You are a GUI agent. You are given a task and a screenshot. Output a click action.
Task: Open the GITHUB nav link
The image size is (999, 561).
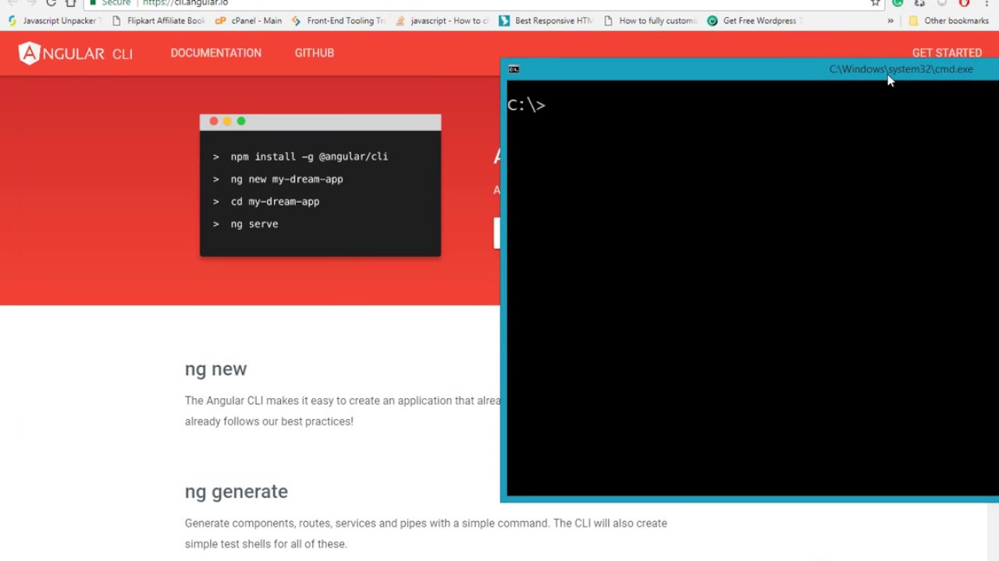point(315,53)
